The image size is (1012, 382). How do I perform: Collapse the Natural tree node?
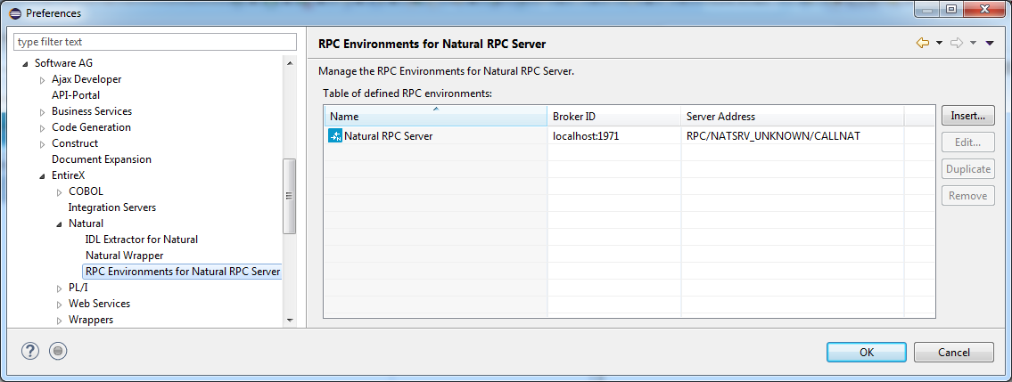pyautogui.click(x=60, y=224)
